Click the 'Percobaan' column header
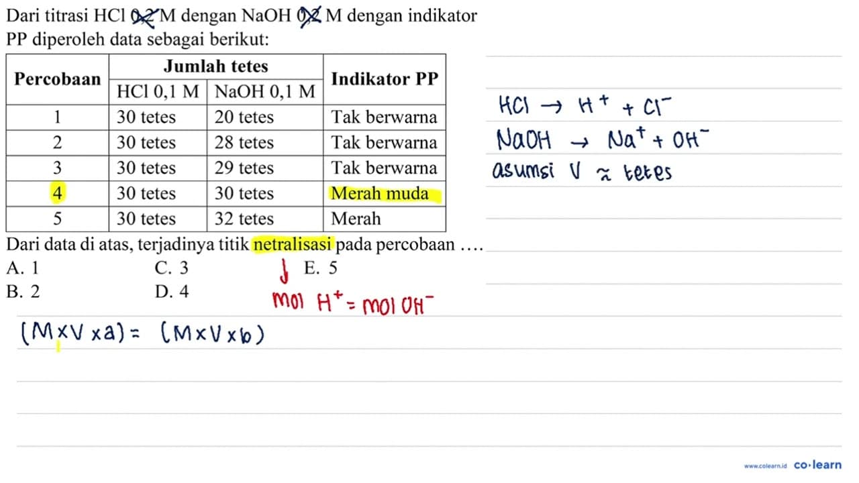Image resolution: width=859 pixels, height=483 pixels. tap(57, 79)
